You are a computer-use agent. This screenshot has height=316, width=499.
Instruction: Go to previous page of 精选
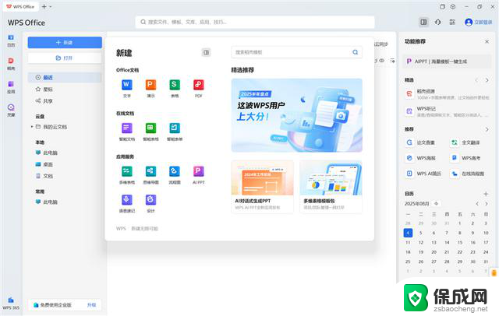pos(476,80)
